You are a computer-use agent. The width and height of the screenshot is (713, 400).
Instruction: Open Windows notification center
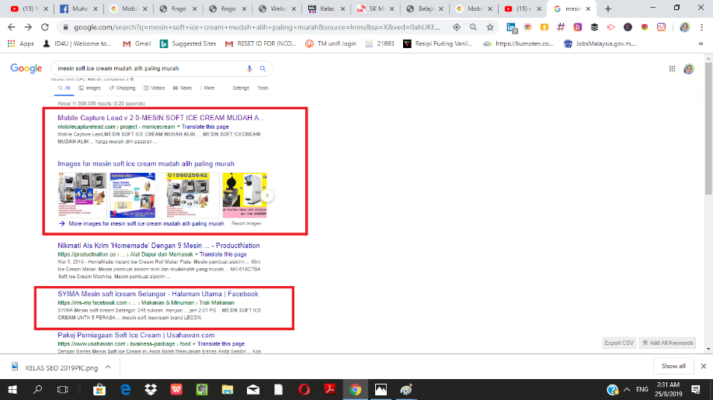[x=696, y=390]
